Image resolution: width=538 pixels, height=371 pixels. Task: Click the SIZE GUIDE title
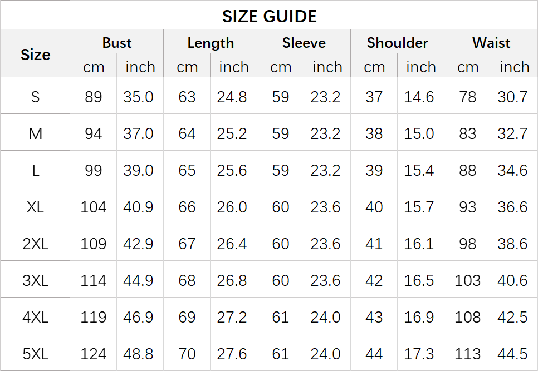pyautogui.click(x=269, y=16)
